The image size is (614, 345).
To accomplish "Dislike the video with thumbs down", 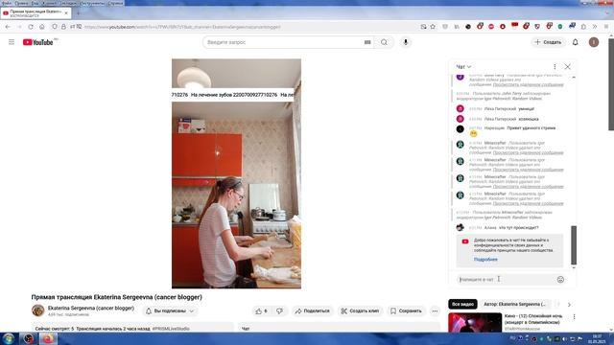I will tap(279, 310).
